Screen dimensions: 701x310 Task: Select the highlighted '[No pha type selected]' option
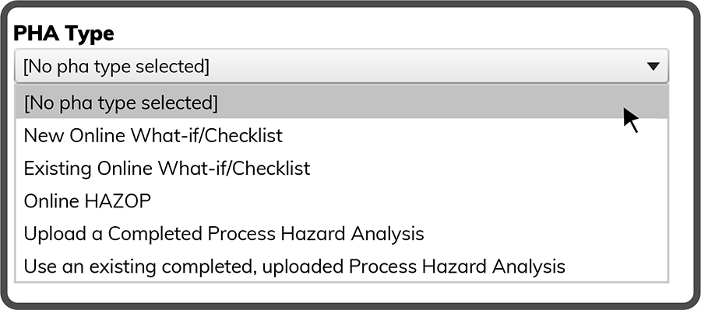[x=342, y=102]
